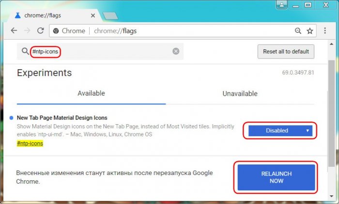Screen dimensions: 339x204
Task: Open the zoom magnifier icon in address bar
Action: (298, 31)
